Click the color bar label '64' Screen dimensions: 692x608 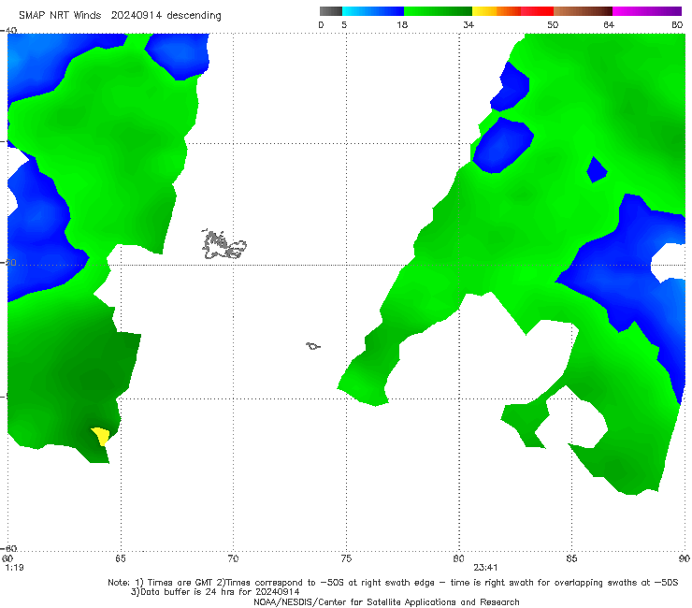coord(609,24)
